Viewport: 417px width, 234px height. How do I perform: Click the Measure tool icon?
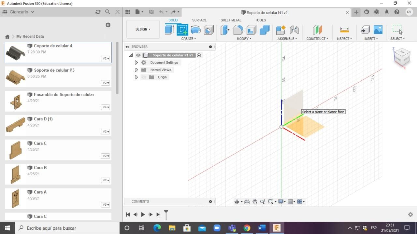344,30
